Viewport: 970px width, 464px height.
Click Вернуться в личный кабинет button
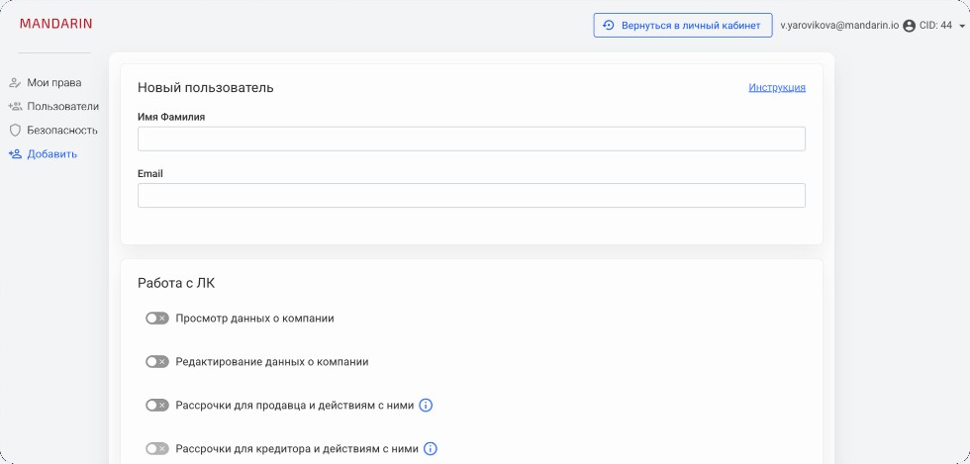pyautogui.click(x=683, y=26)
